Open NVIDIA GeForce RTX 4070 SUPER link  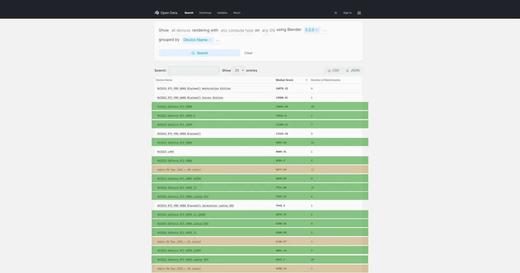coord(179,251)
